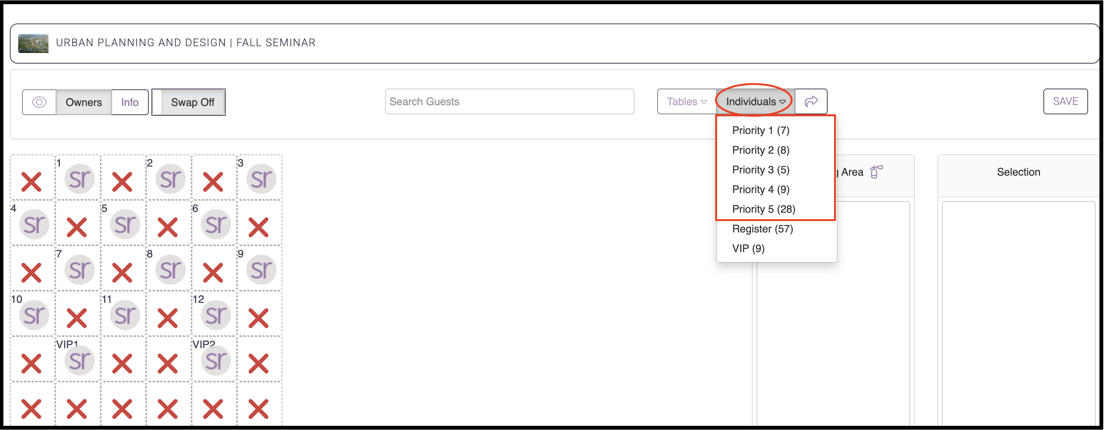Open table 9 icon
Viewport: 1104px width, 430px height.
click(x=261, y=270)
